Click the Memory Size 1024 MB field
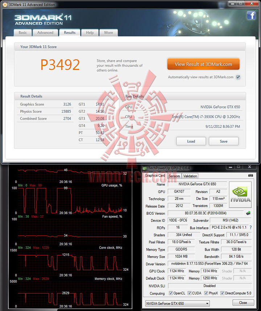The width and height of the screenshot is (261, 311). click(181, 257)
